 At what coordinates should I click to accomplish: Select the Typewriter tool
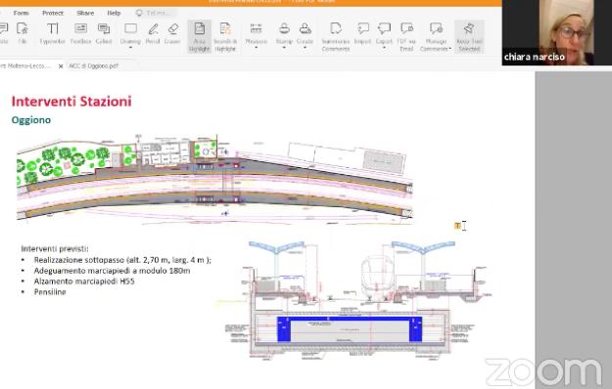[52, 33]
